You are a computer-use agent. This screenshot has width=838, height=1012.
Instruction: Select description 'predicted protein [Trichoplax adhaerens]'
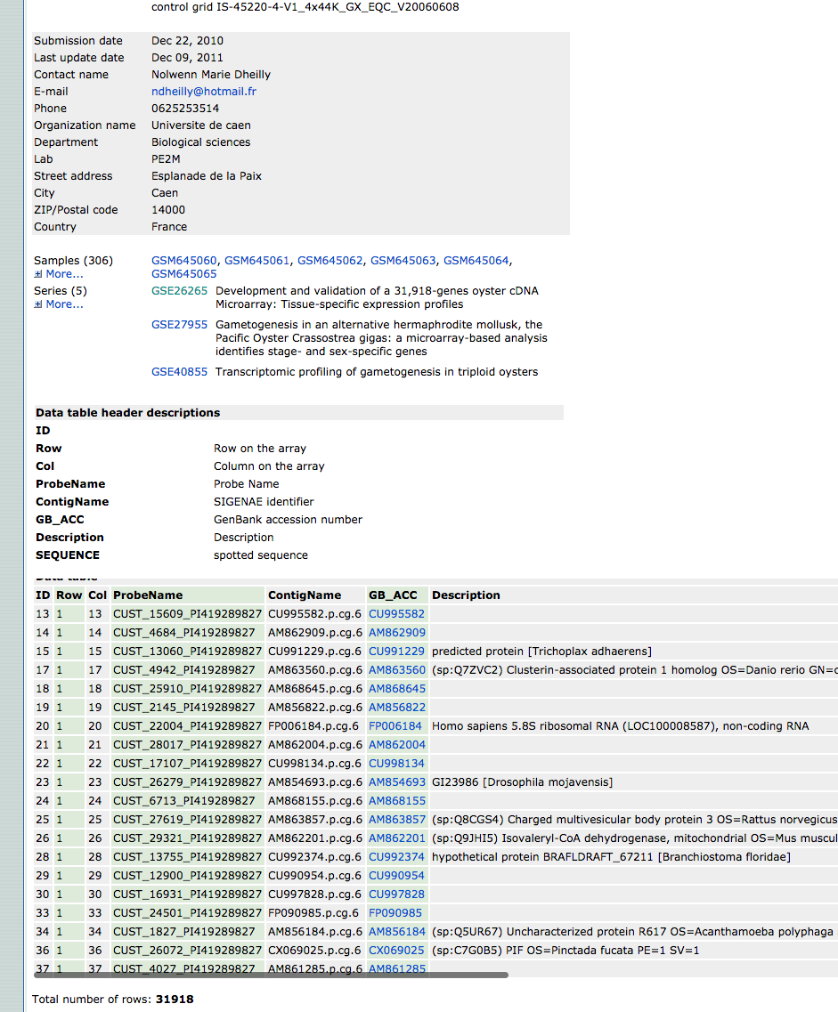tap(541, 652)
